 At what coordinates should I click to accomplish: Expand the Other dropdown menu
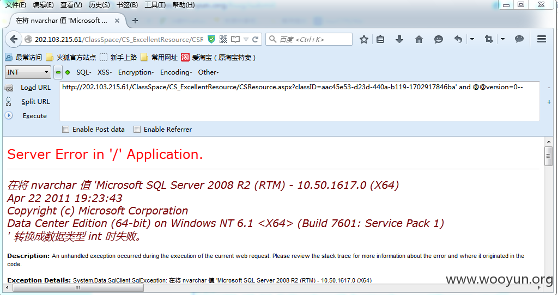[x=209, y=72]
